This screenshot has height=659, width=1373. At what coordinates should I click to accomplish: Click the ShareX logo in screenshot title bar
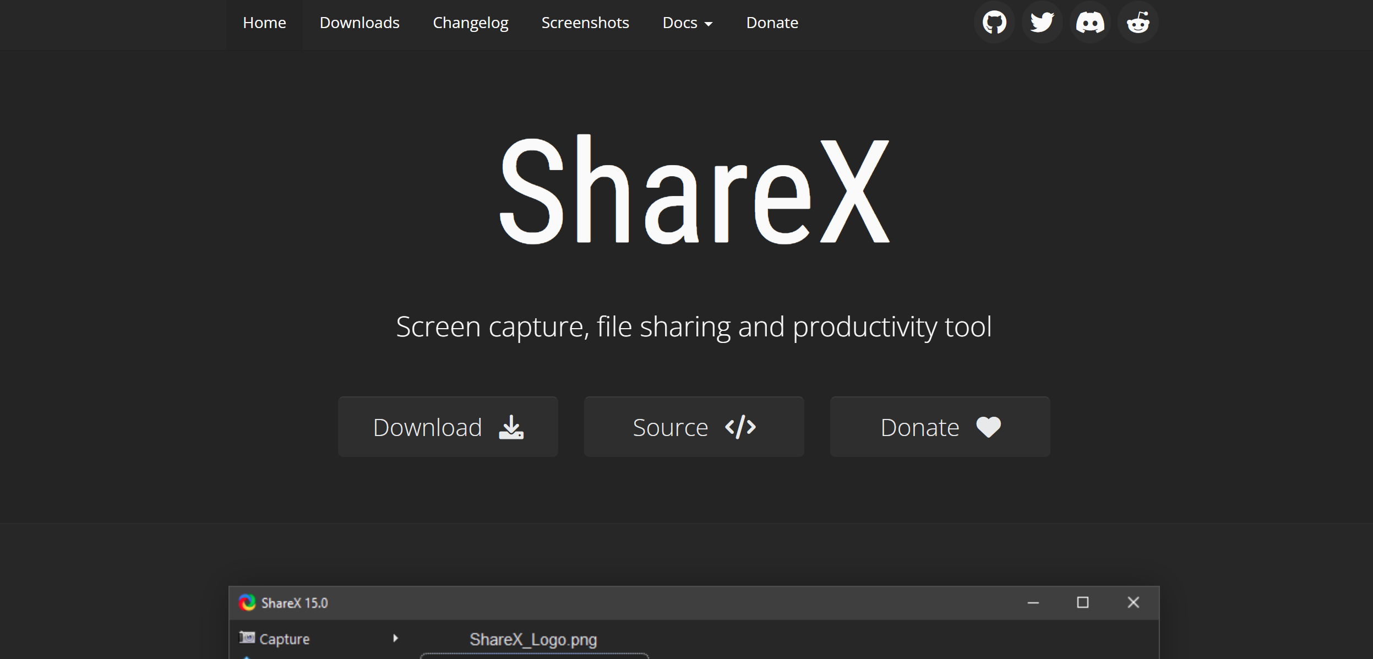click(247, 603)
